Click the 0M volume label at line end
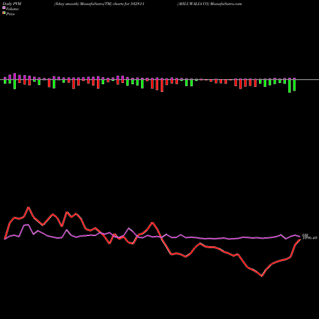The width and height of the screenshot is (319, 319). click(305, 235)
